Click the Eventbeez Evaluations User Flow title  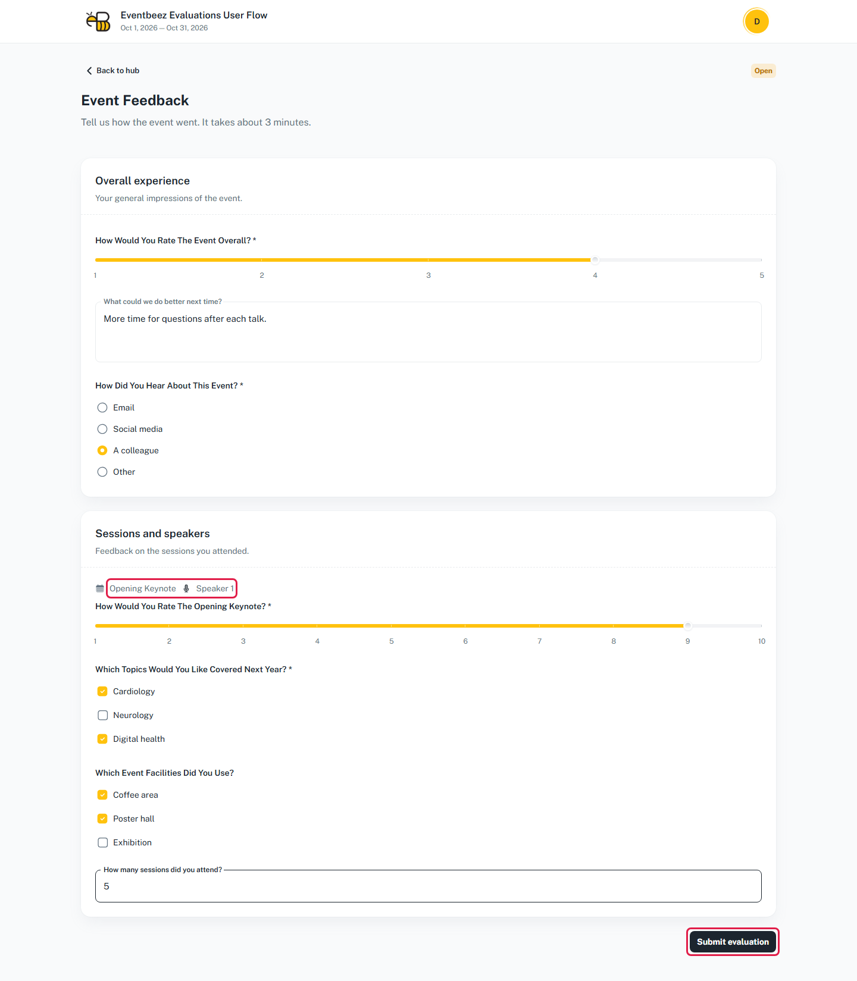[x=194, y=15]
